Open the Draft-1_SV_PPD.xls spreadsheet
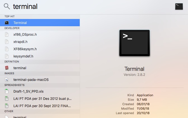Viewport: 188px width, 118px height. coord(28,91)
